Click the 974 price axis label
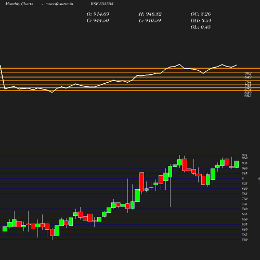Image resolution: width=260 pixels, height=260 pixels. click(244, 155)
